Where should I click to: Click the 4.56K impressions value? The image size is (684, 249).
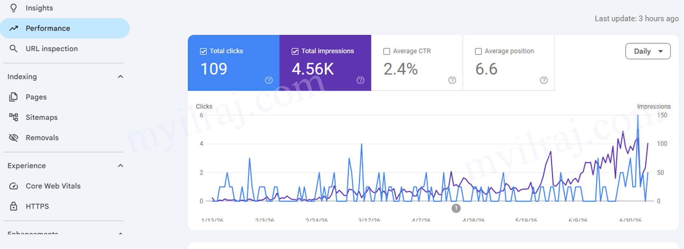(313, 69)
